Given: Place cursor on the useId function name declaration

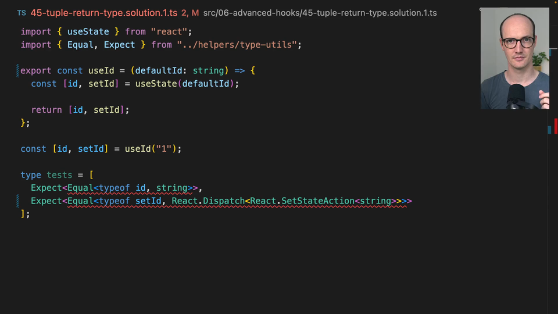Looking at the screenshot, I should (x=101, y=71).
